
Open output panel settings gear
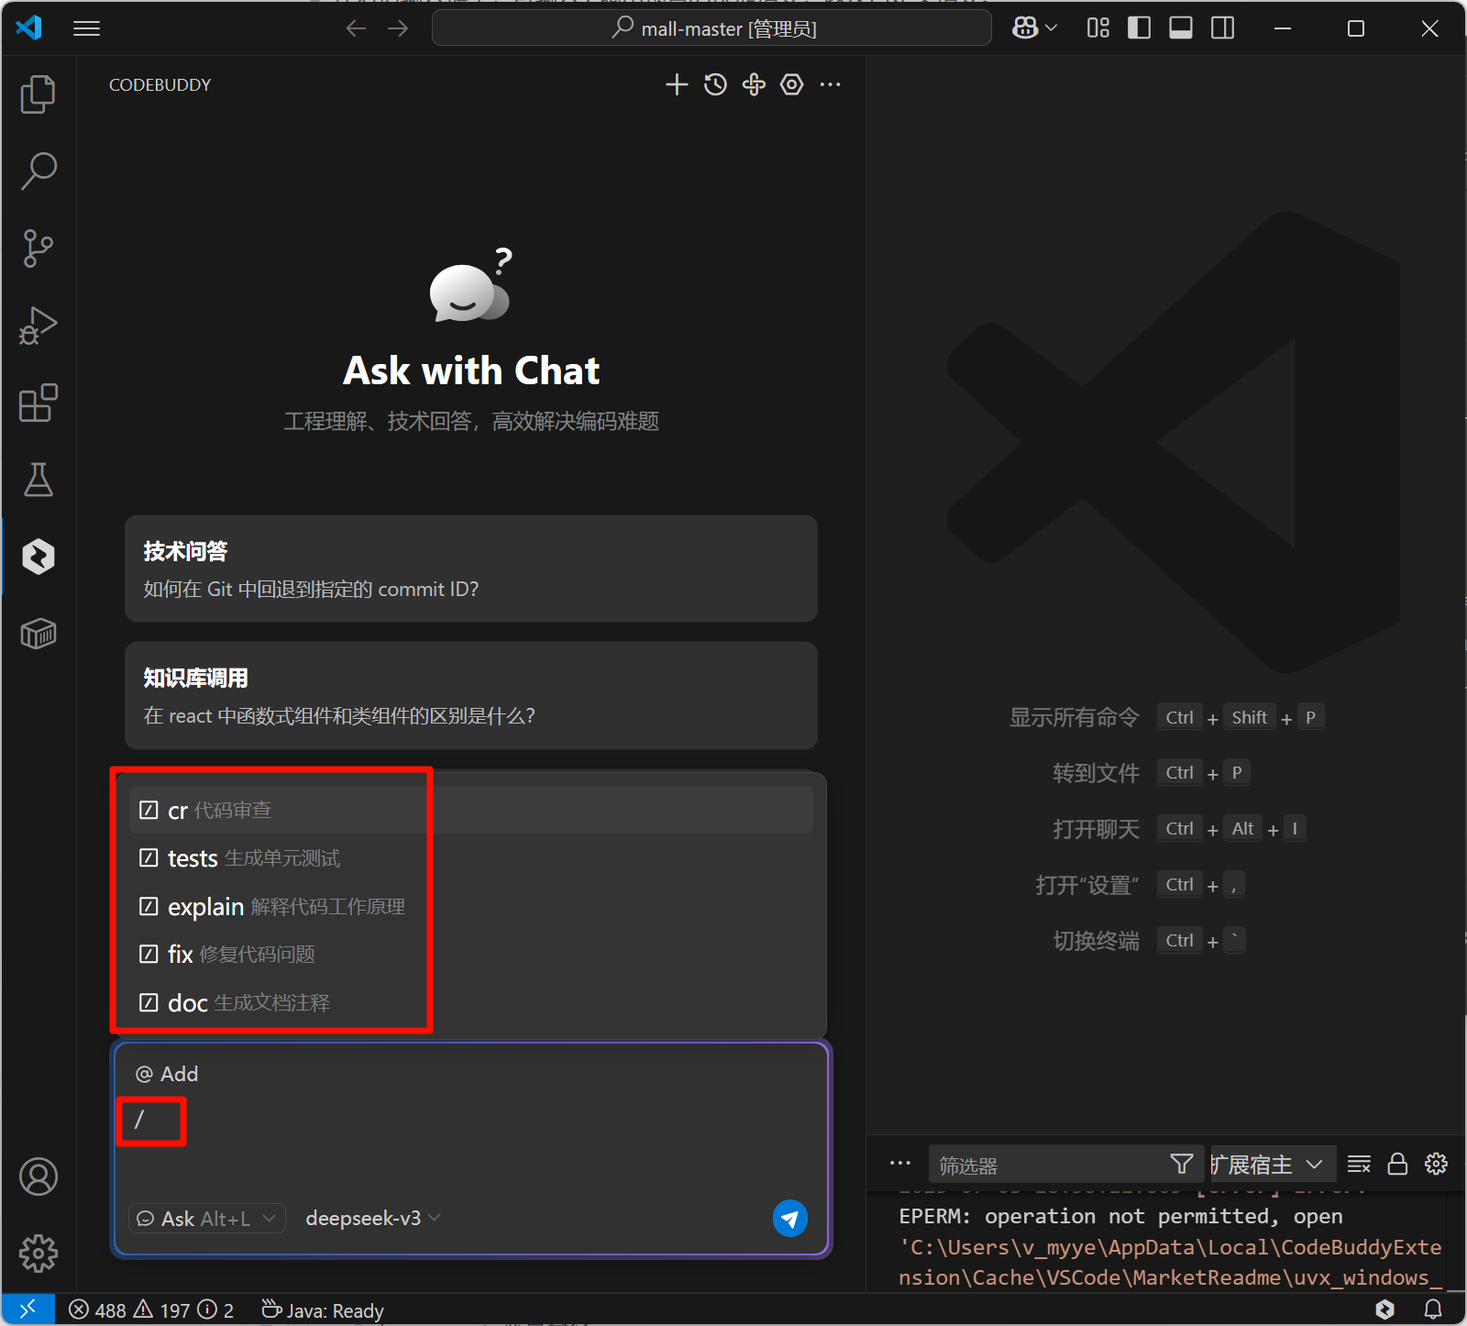point(1436,1165)
